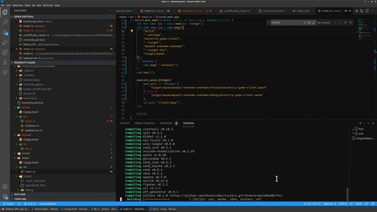Screen dimensions: 377x212
Task: Open CACHEDIR.TAG in the file tree
Action: point(35,185)
